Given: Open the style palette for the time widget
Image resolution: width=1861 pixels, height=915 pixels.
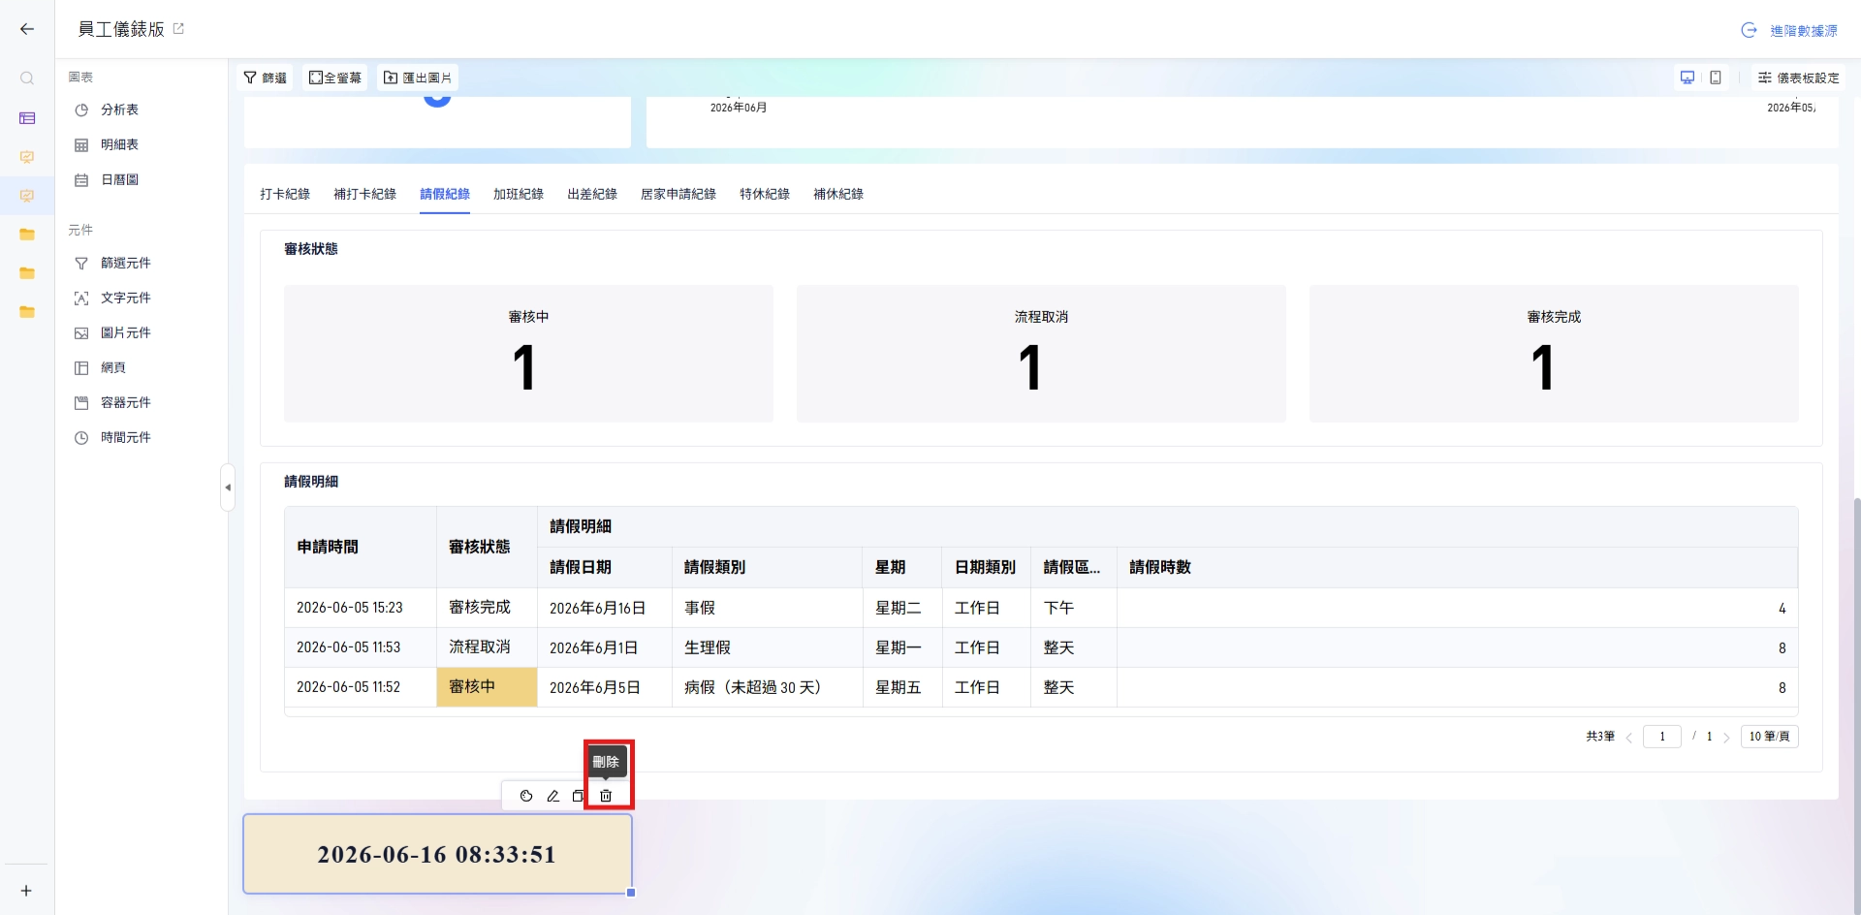Looking at the screenshot, I should 526,796.
